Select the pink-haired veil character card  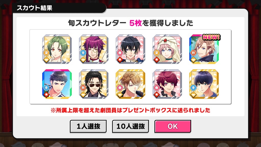(x=167, y=49)
